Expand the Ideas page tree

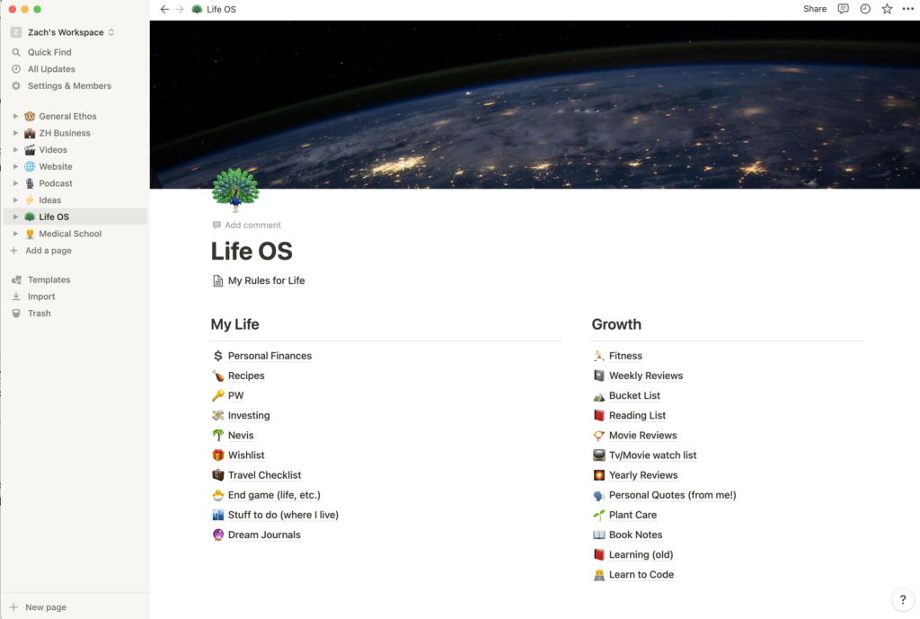click(15, 200)
